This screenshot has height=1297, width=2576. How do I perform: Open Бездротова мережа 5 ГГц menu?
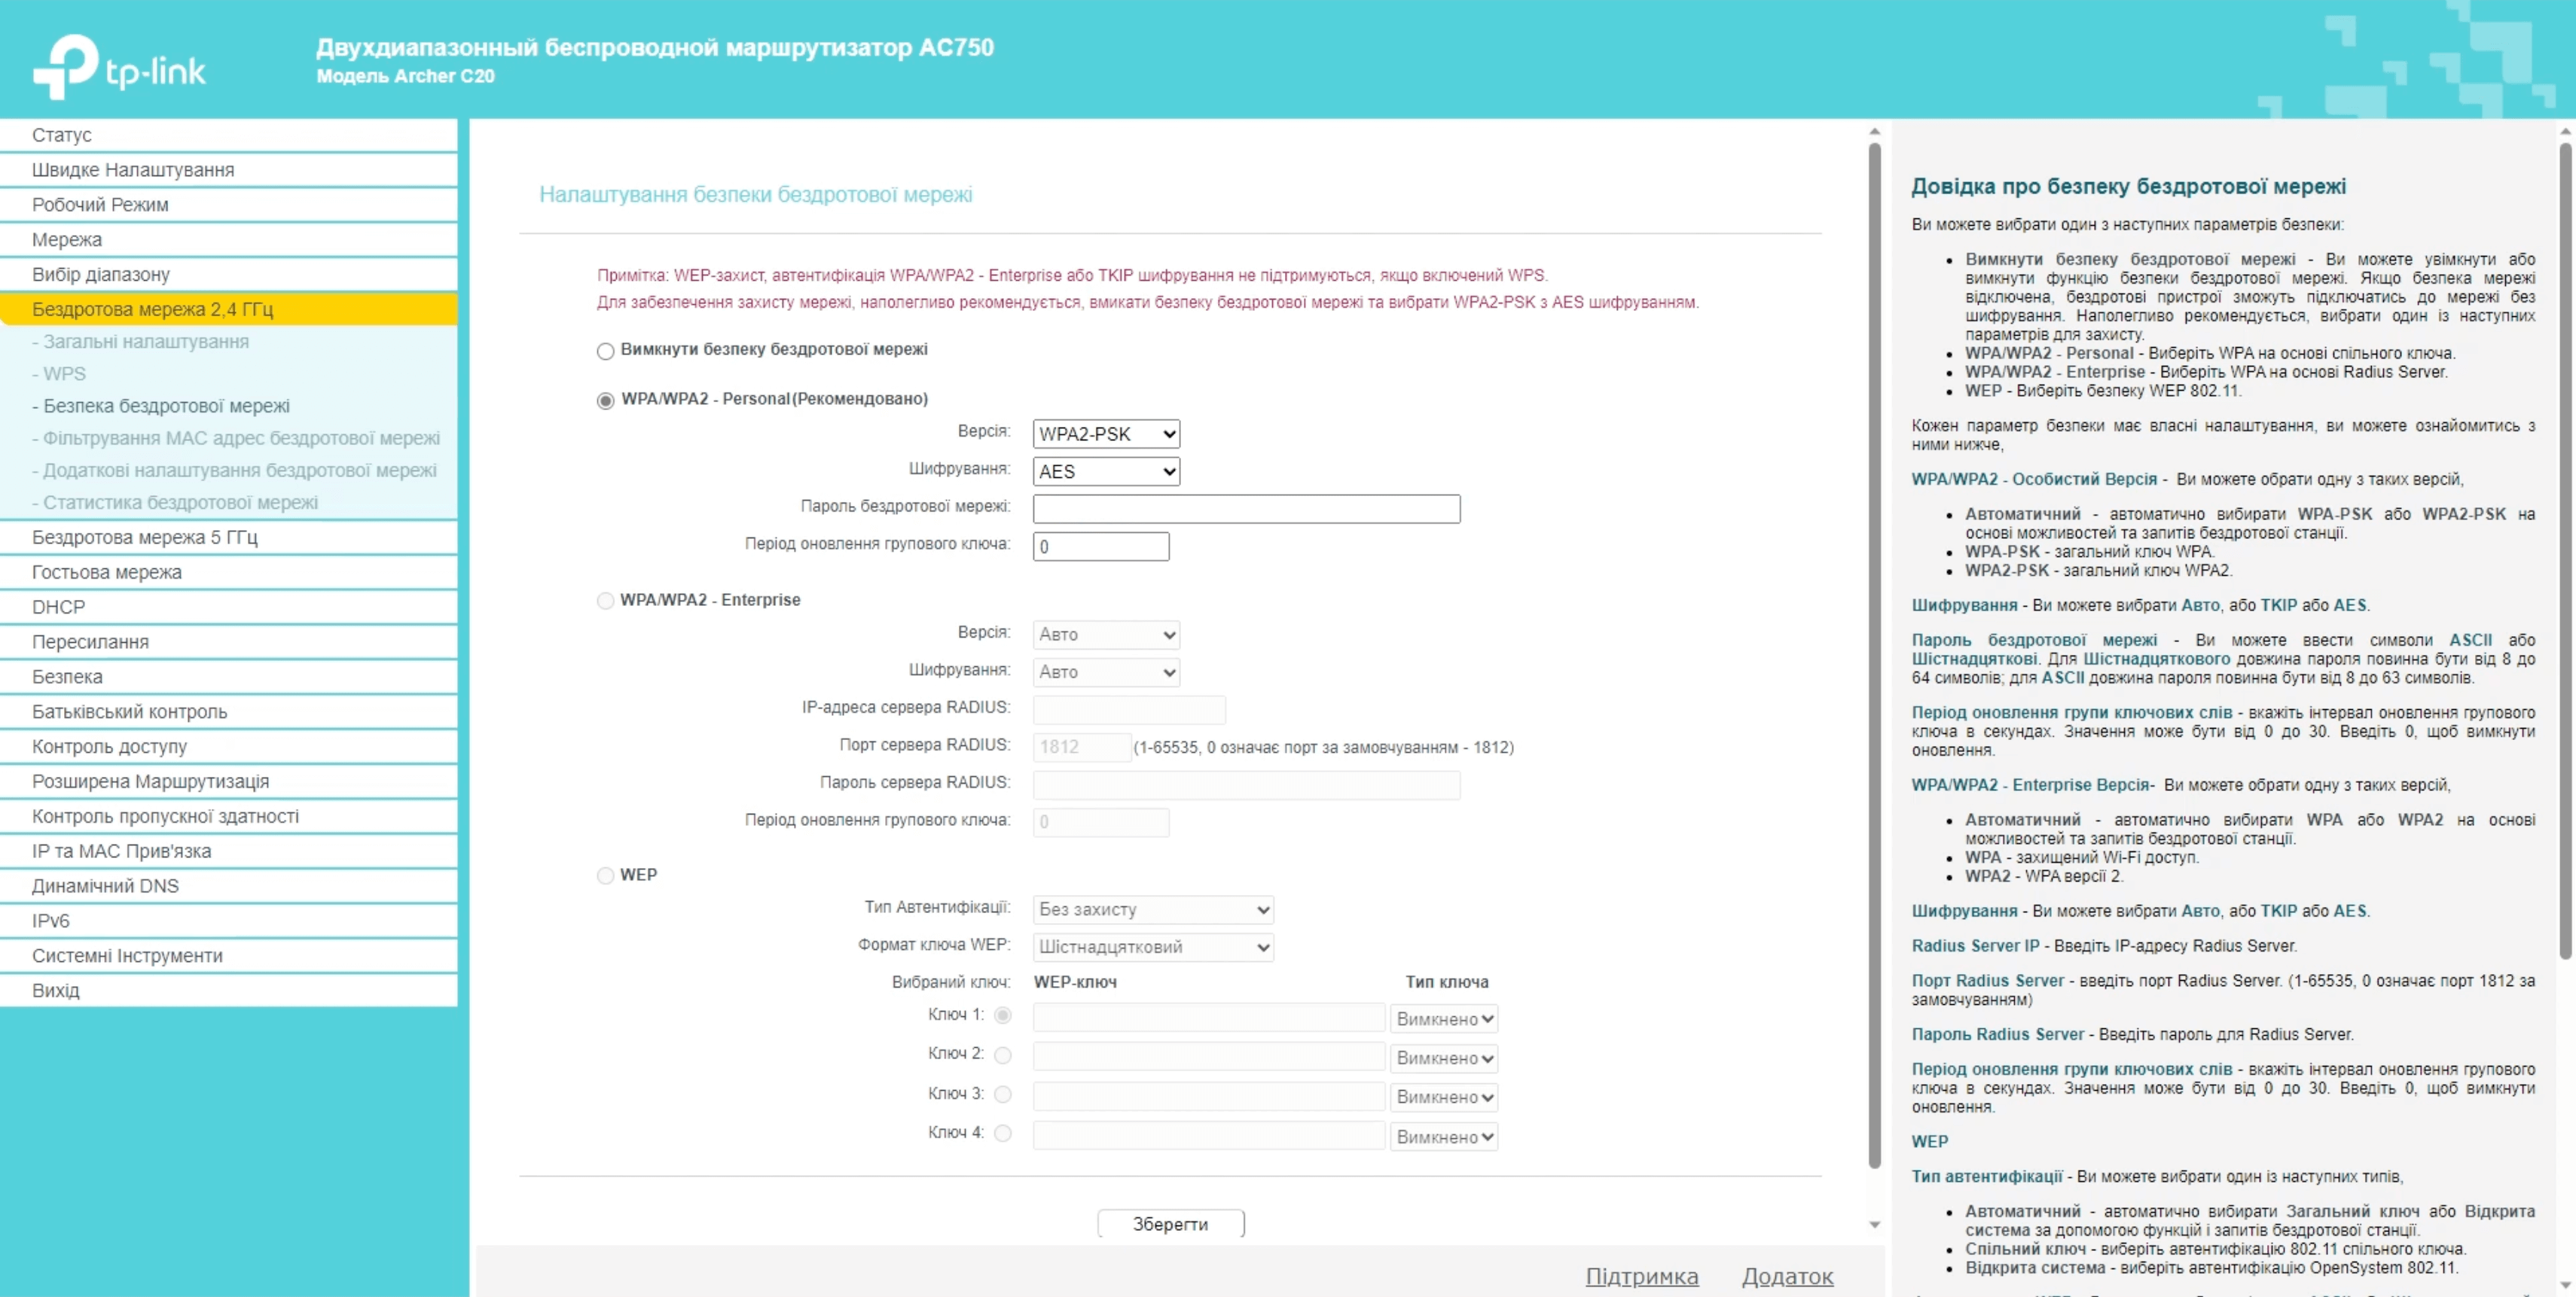[145, 537]
